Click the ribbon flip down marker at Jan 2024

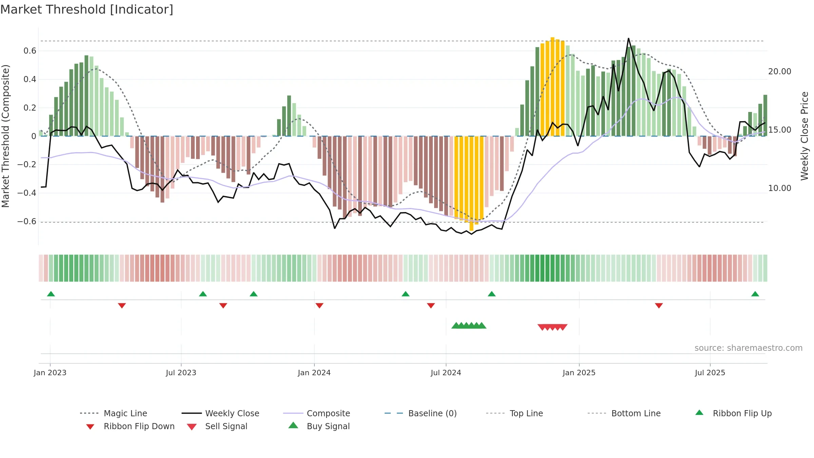tap(319, 306)
